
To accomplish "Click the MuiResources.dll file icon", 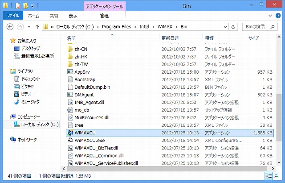I will click(x=70, y=118).
